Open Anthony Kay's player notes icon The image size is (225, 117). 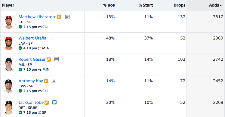54,81
